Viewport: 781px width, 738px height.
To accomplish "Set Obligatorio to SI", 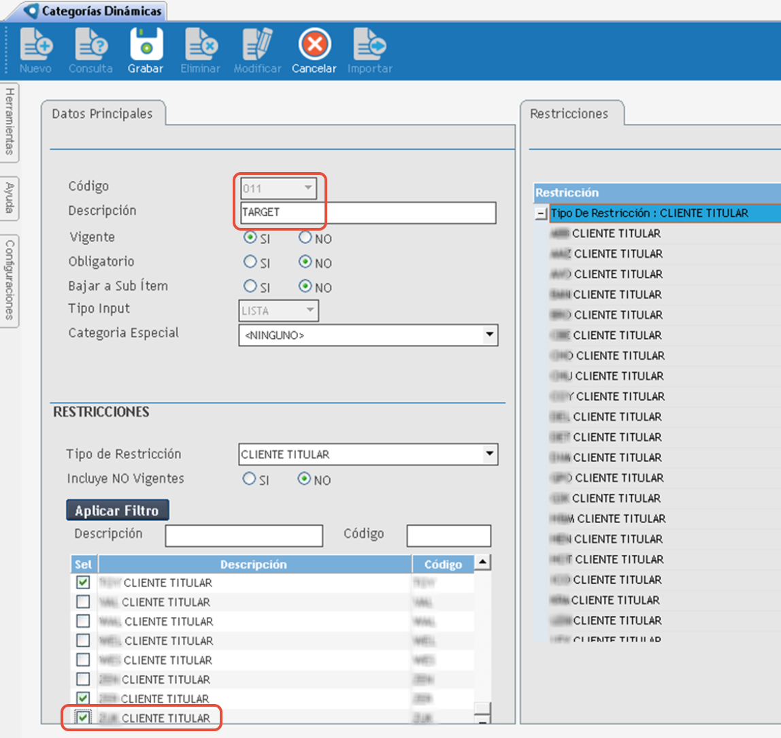I will 250,261.
